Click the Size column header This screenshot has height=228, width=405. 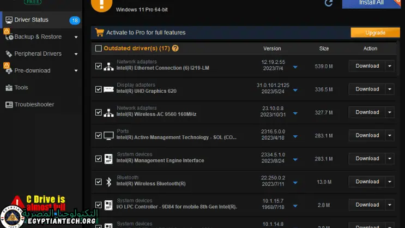[324, 49]
